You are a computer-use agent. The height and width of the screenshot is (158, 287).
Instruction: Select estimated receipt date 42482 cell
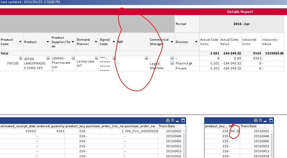click(18, 131)
